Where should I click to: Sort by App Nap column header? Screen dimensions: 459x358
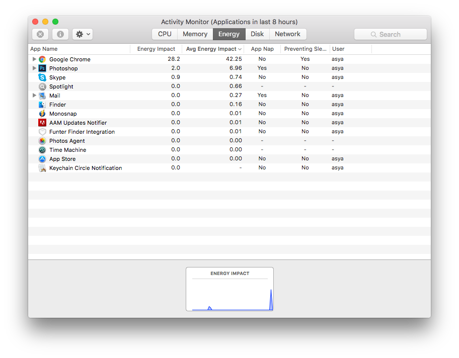(x=262, y=49)
